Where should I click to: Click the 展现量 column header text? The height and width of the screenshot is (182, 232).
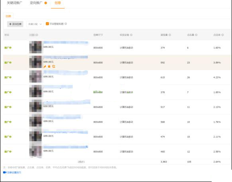tap(164, 35)
